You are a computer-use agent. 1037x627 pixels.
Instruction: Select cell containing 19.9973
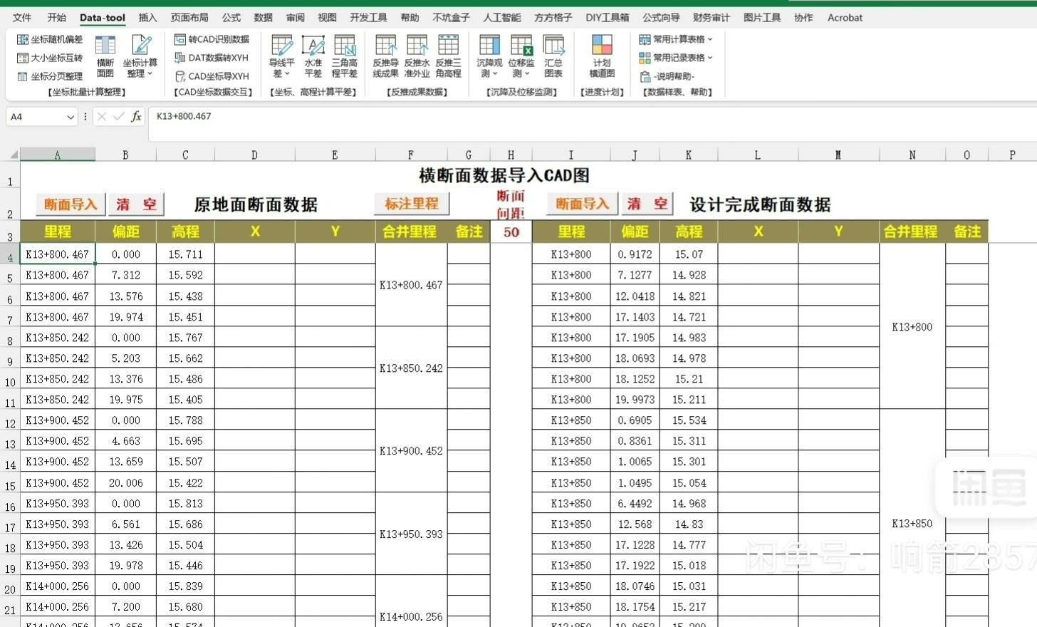[635, 400]
